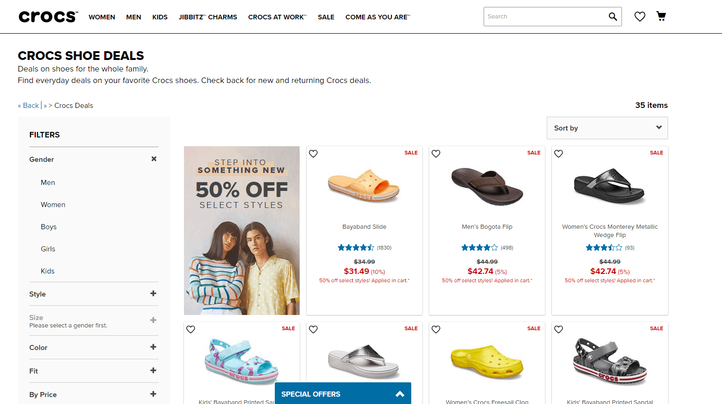Expand the SPECIAL OFFERS banner
Screen dimensions: 722x404
tap(343, 394)
